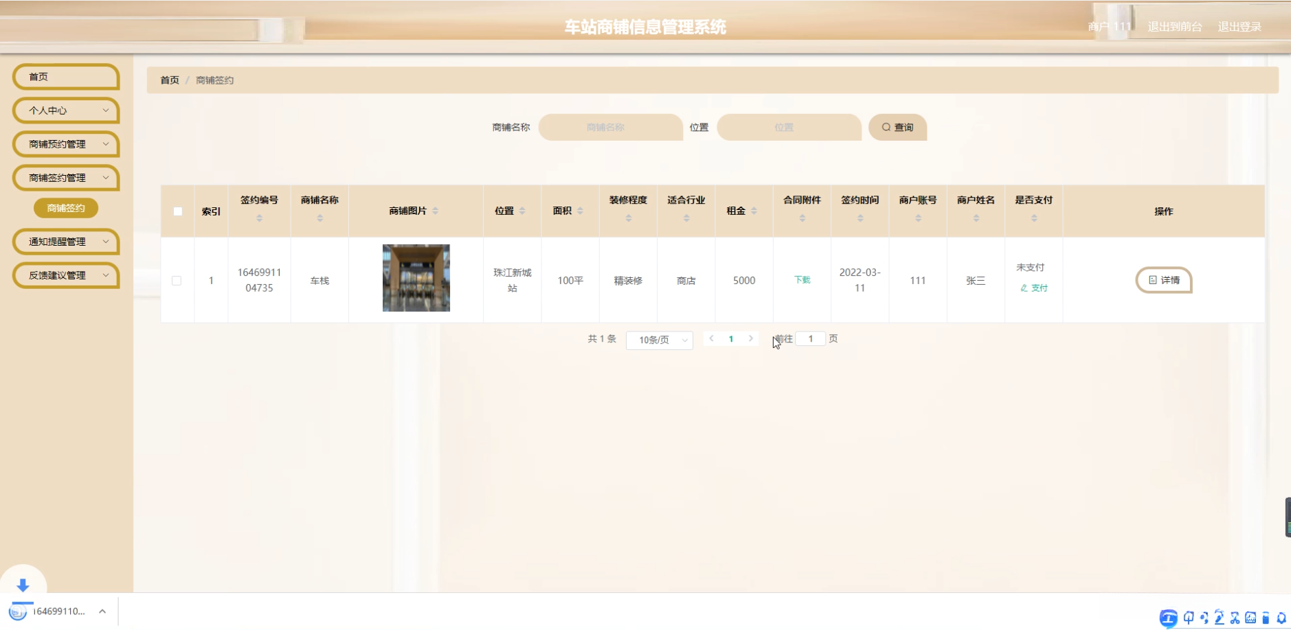1291x630 pixels.
Task: Select page 1 in pagination
Action: [731, 338]
